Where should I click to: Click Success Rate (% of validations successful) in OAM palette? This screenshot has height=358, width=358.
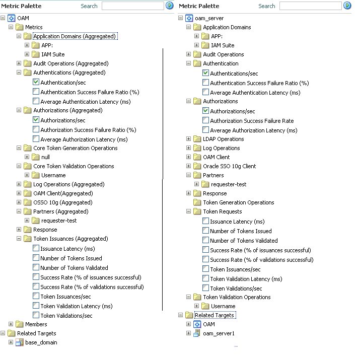92,287
